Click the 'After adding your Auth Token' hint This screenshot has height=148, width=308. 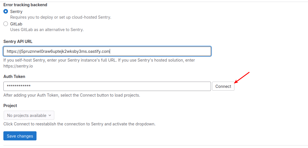pos(72,95)
